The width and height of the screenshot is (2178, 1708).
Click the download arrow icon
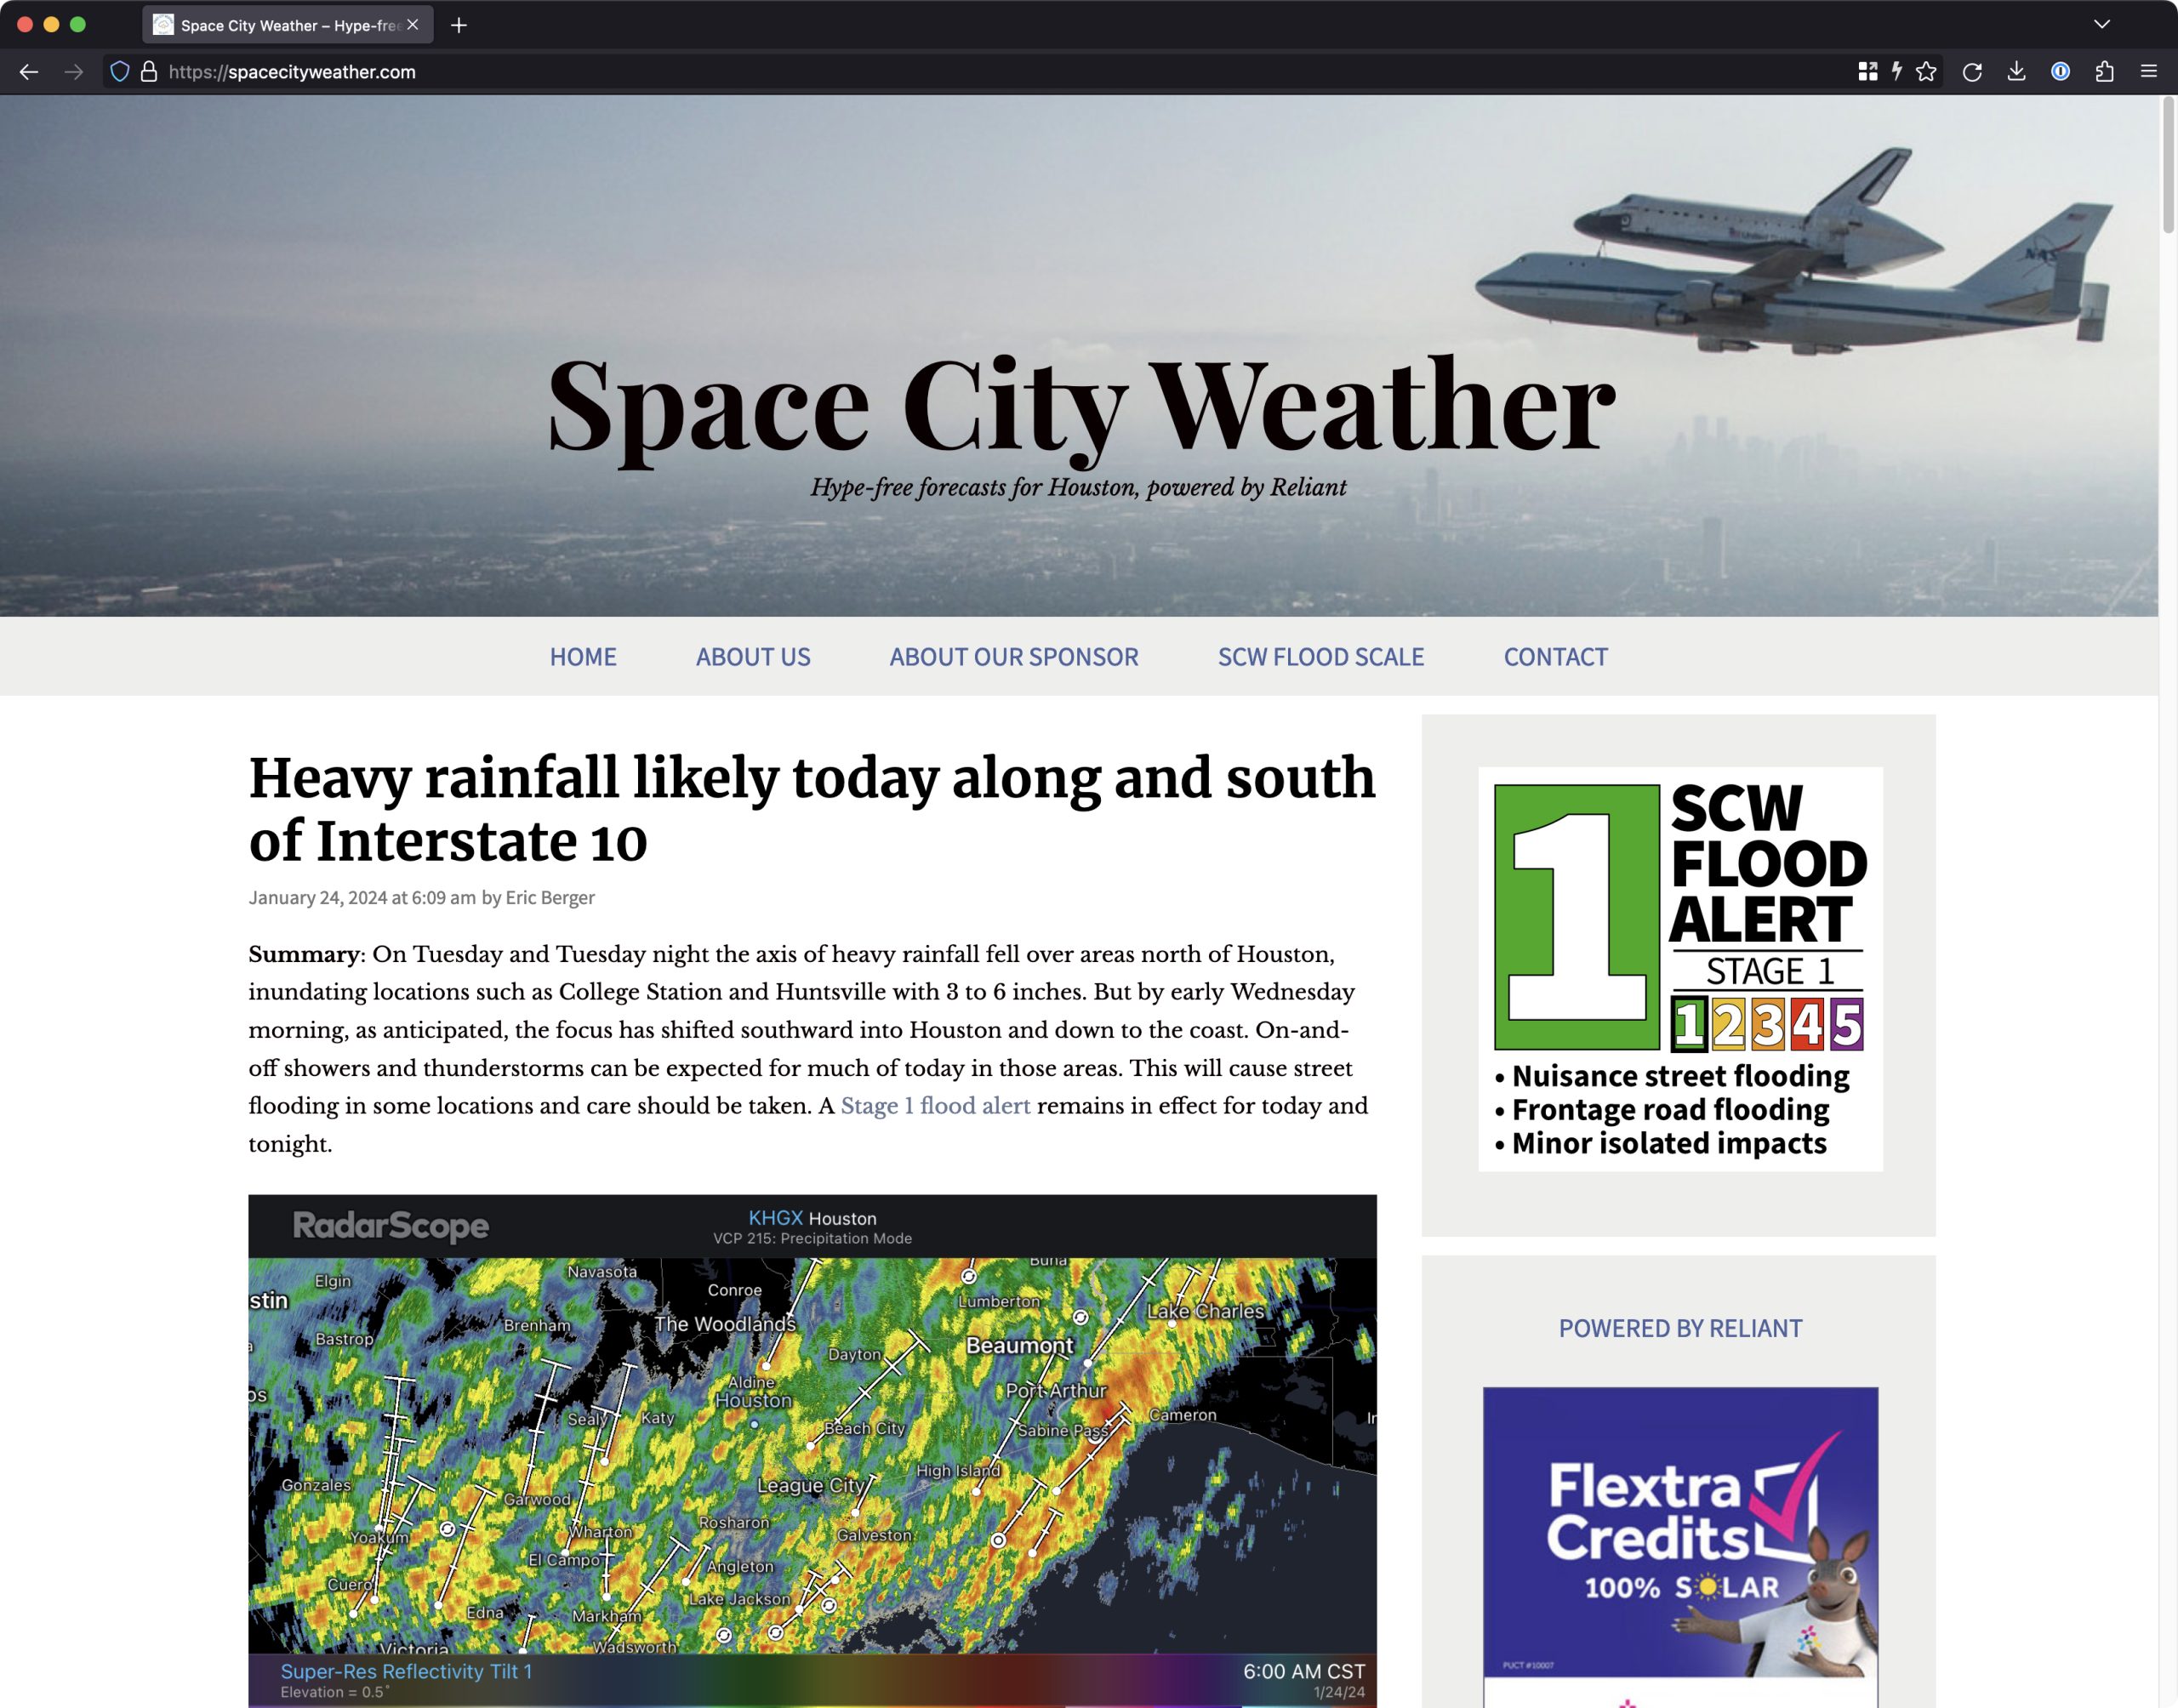(x=2019, y=72)
